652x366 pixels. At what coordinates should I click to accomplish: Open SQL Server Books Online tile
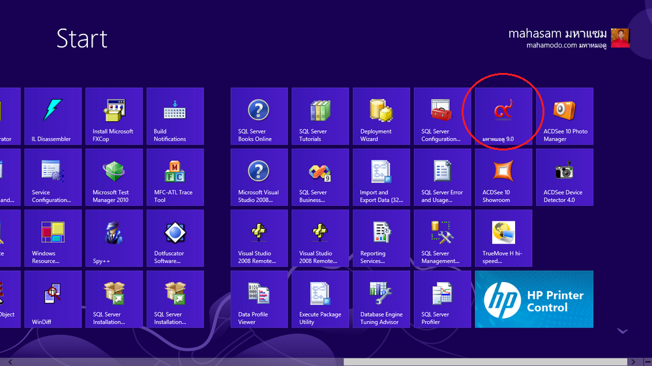tap(259, 116)
